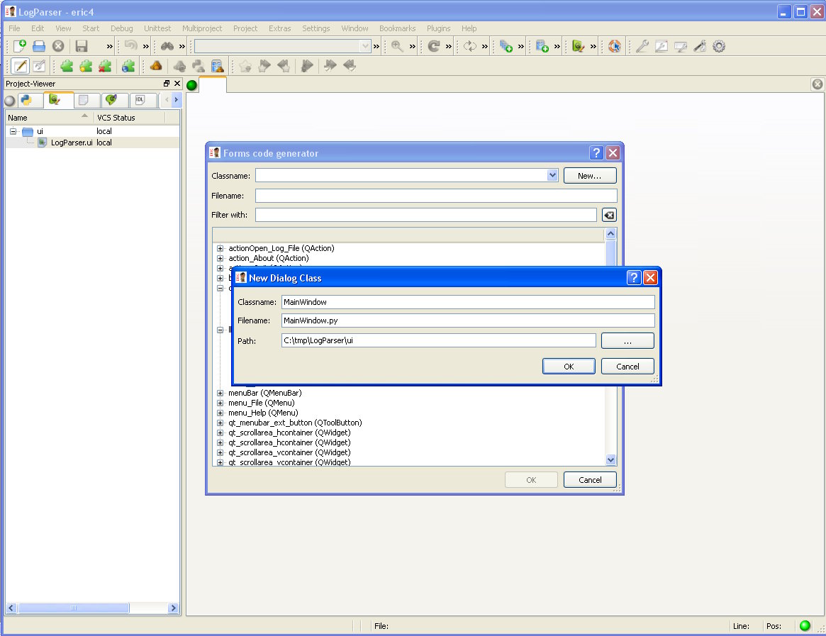The width and height of the screenshot is (826, 636).
Task: Open the Plugins menu
Action: coord(438,28)
